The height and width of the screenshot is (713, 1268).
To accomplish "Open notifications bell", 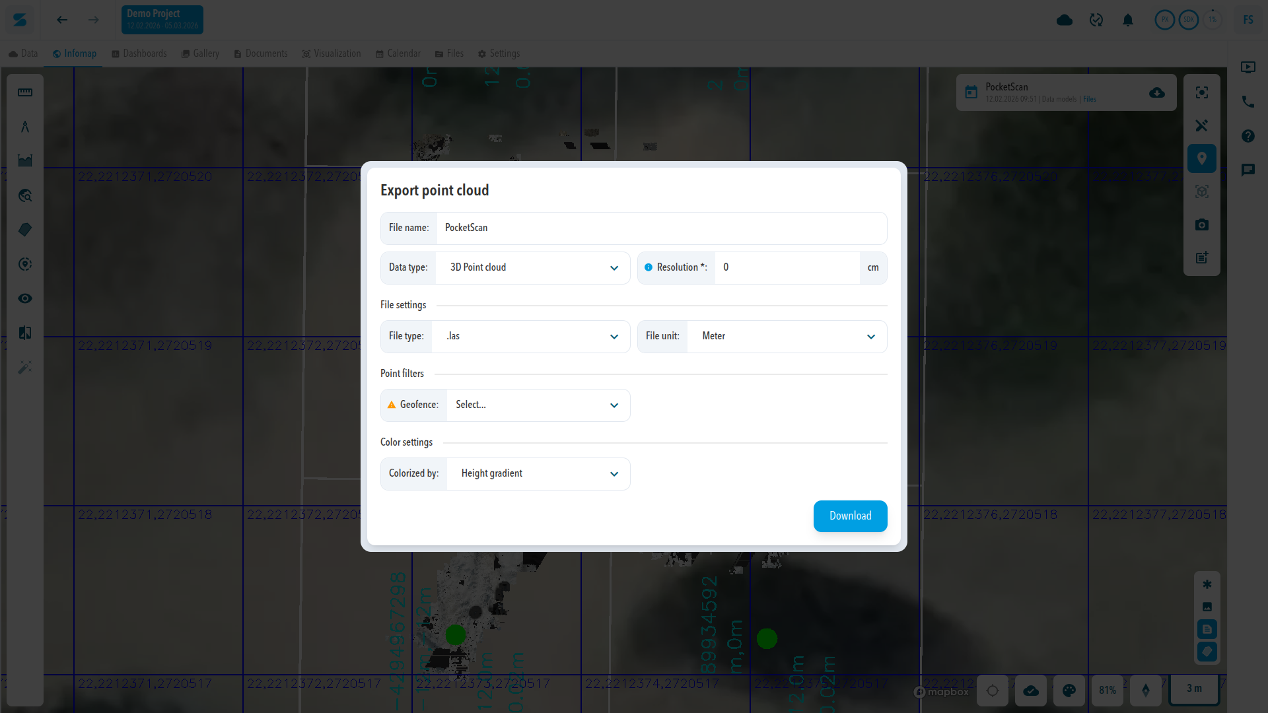I will point(1128,20).
